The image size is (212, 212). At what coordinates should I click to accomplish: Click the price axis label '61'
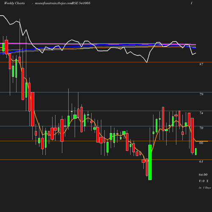point(201,162)
